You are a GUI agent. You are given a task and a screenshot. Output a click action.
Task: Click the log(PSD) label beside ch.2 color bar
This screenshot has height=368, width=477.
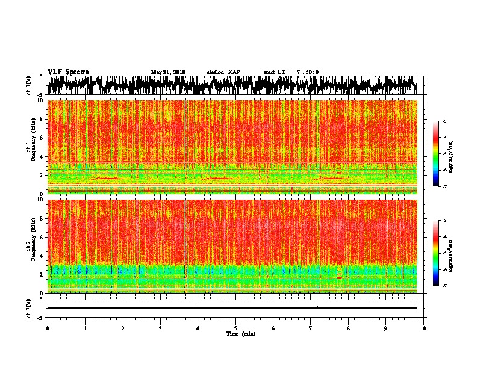(x=451, y=256)
